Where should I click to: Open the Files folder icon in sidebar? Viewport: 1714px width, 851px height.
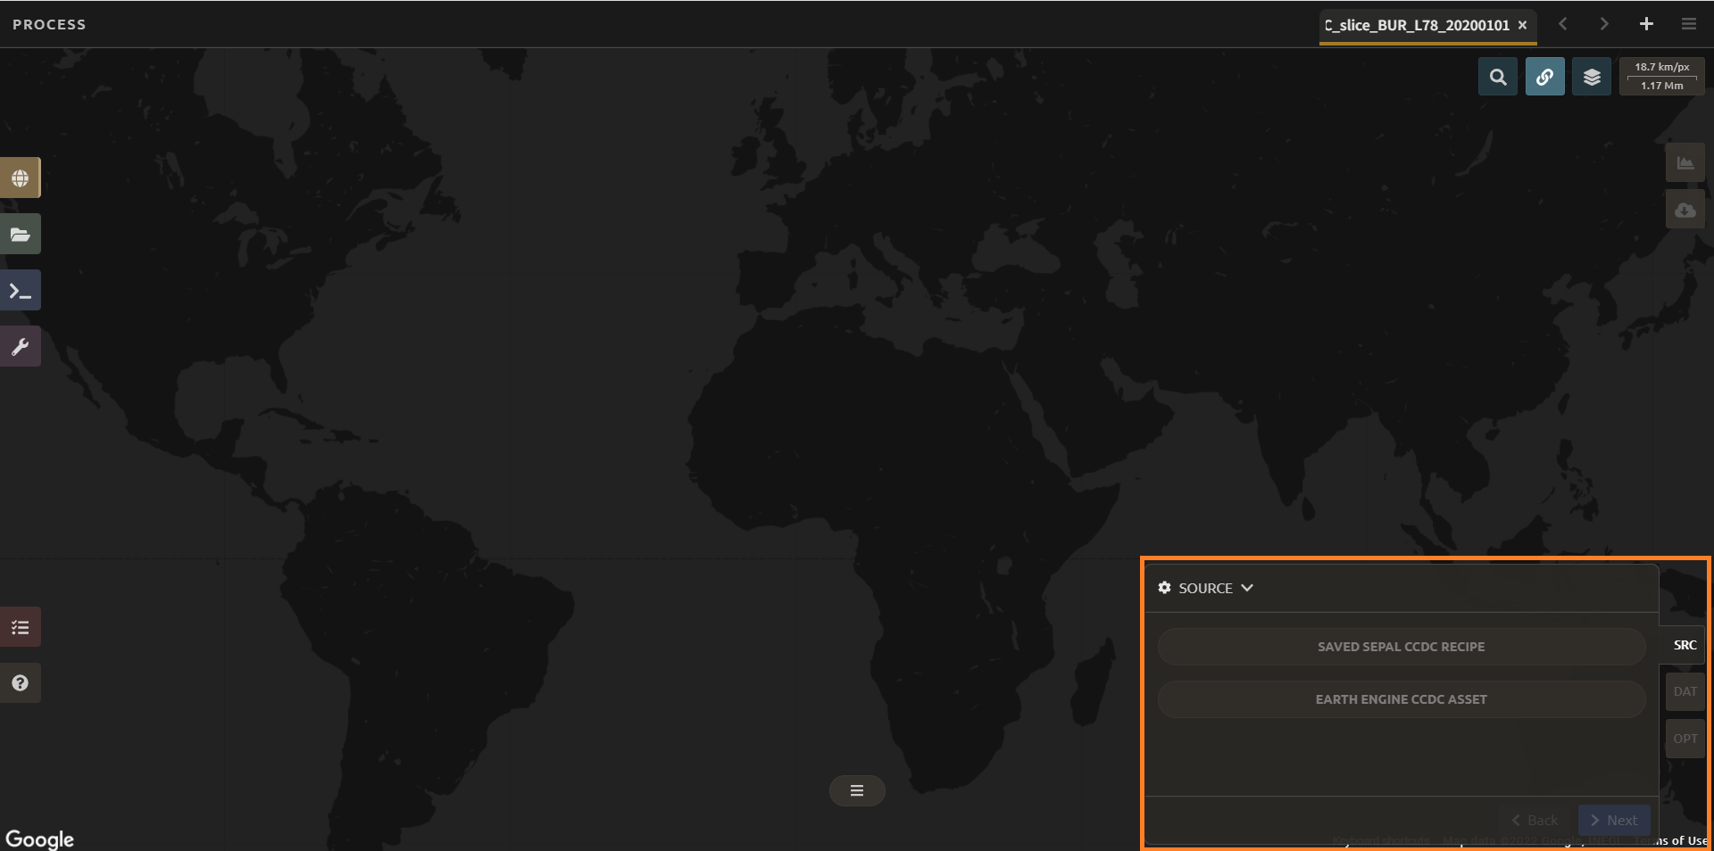[x=20, y=235]
